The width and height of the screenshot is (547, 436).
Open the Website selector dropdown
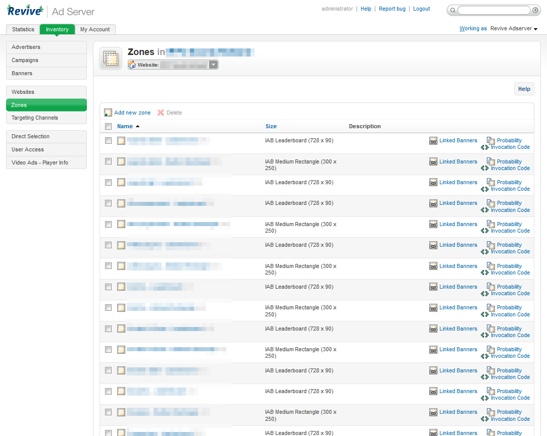tap(213, 65)
